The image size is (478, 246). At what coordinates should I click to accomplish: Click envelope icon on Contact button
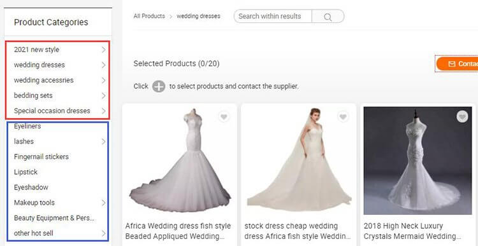[451, 64]
